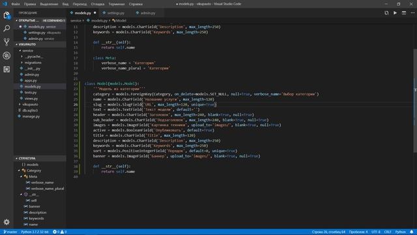This screenshot has height=235, width=417.
Task: Open db.sqlite3 in explorer
Action: pos(30,110)
